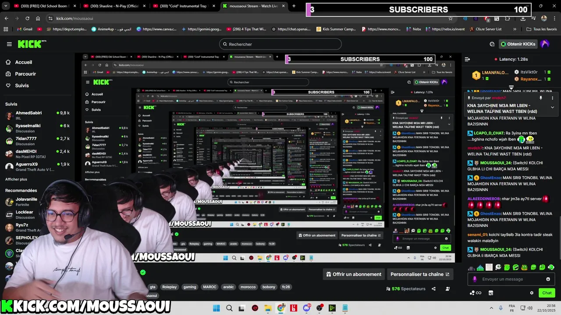Open Discord from the taskbar
The height and width of the screenshot is (315, 561).
(306, 308)
